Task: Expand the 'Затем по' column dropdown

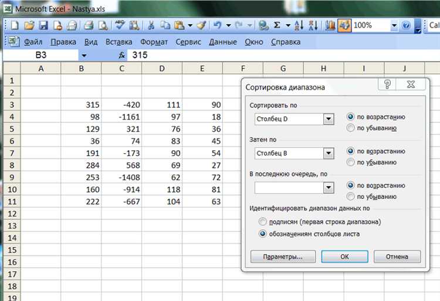Action: tap(329, 154)
